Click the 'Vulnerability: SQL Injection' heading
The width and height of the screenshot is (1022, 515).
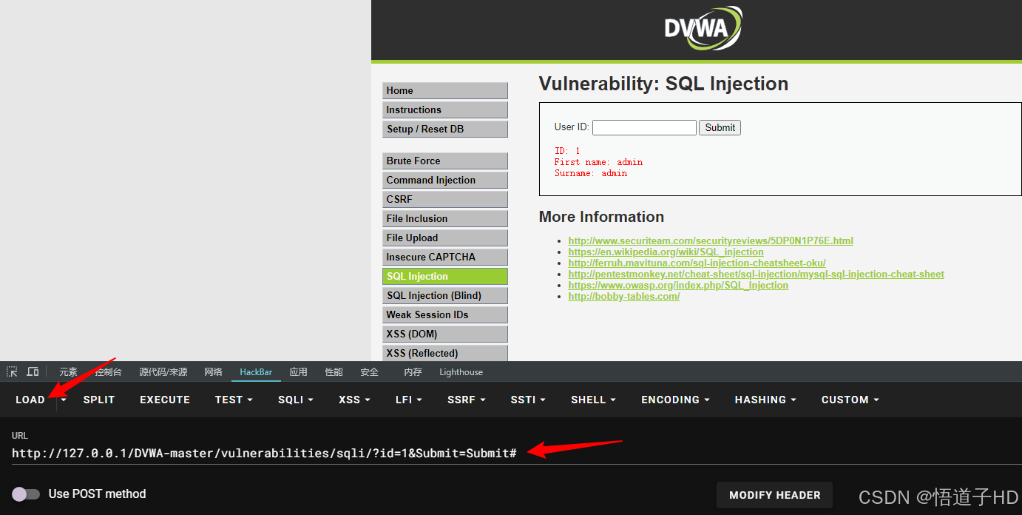click(x=663, y=84)
